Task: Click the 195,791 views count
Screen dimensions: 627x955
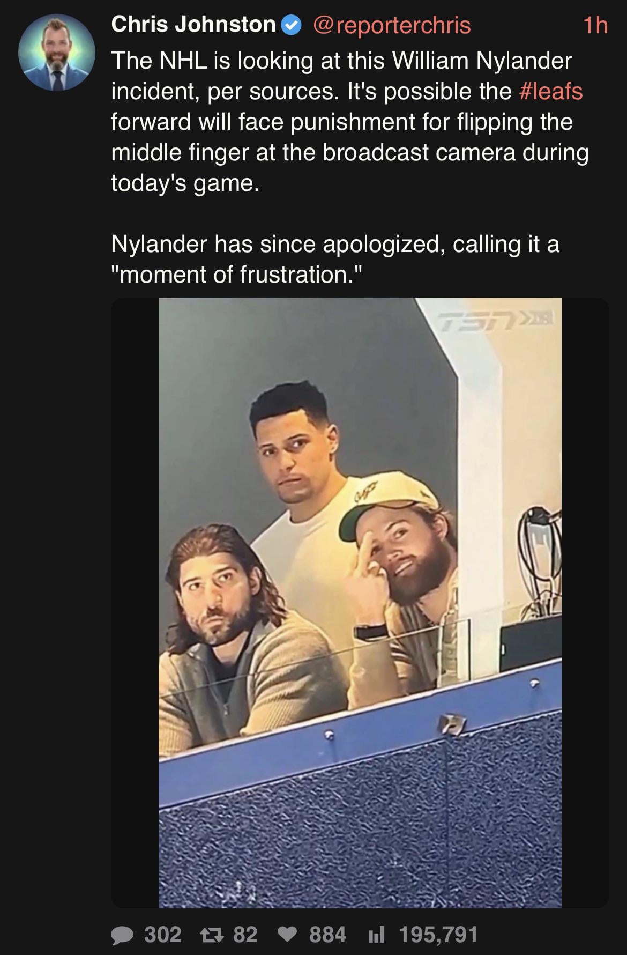Action: (x=438, y=935)
